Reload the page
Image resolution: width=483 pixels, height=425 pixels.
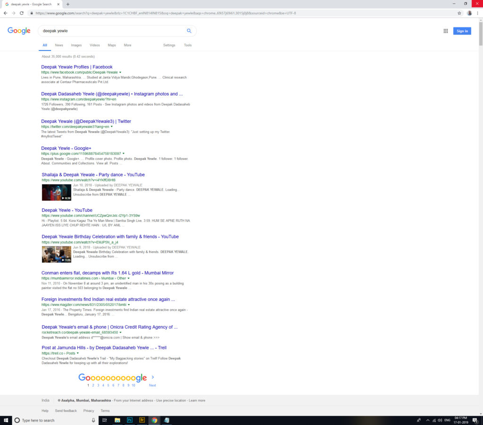(21, 13)
